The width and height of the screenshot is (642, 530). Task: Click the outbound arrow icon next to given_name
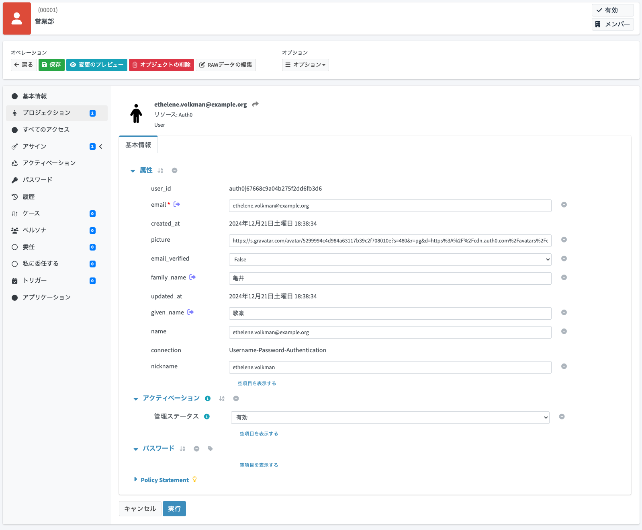pos(190,312)
